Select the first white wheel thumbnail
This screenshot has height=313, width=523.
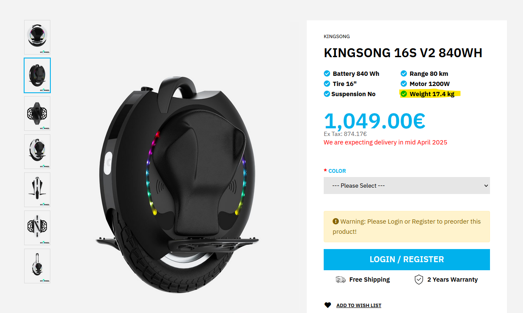[x=37, y=37]
